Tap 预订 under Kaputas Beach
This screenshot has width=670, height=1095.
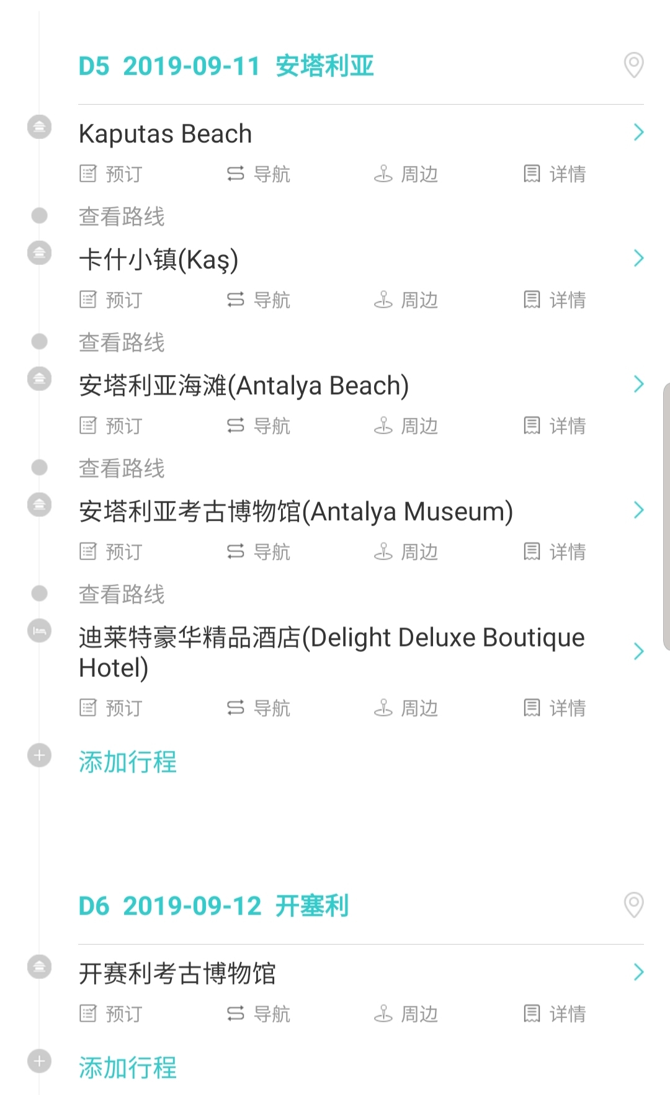click(112, 174)
